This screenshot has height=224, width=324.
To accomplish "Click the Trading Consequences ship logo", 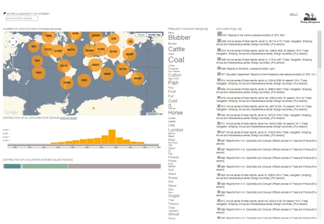I will pos(310,19).
